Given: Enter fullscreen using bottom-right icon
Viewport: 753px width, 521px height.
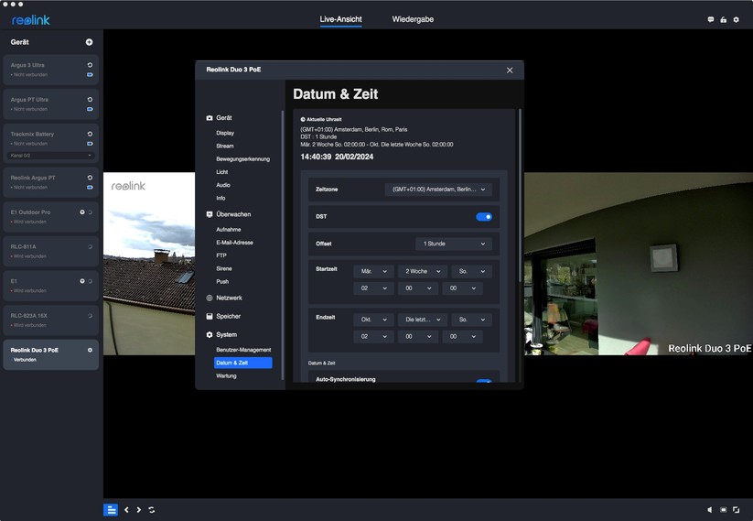Looking at the screenshot, I should (x=736, y=510).
